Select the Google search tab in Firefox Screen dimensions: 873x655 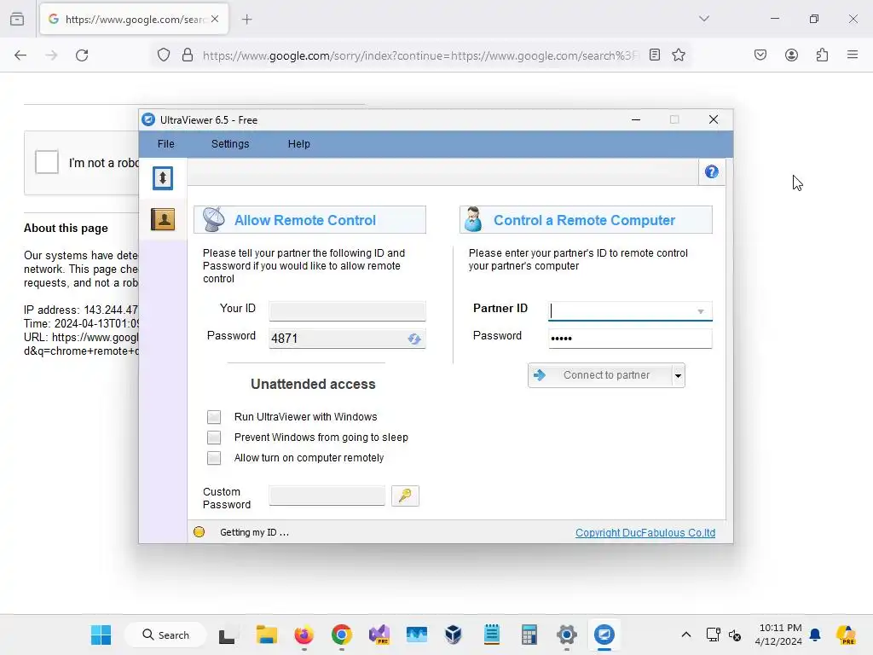pyautogui.click(x=134, y=20)
